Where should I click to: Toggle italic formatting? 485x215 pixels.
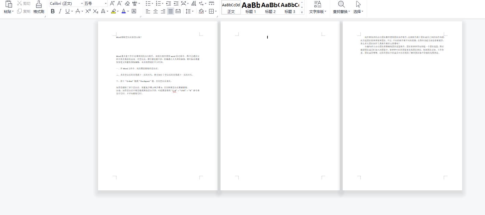[x=60, y=11]
